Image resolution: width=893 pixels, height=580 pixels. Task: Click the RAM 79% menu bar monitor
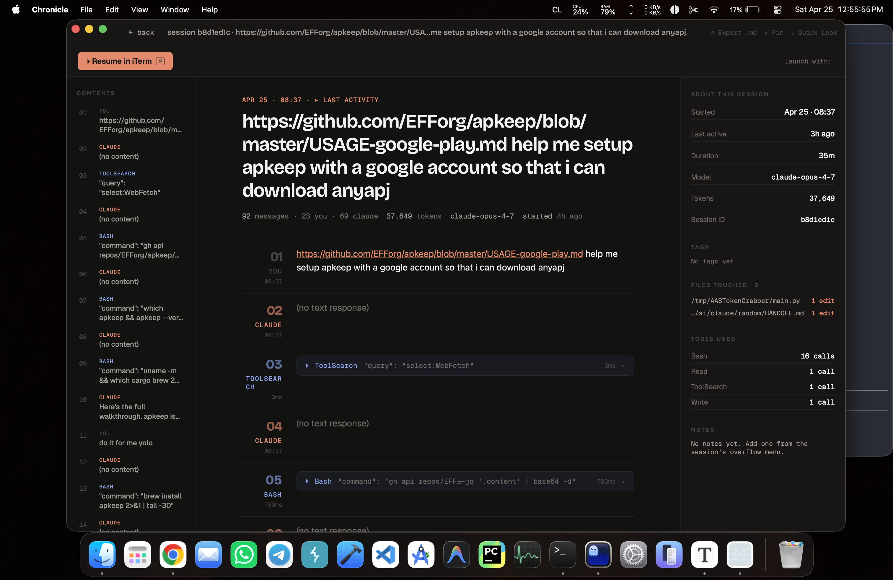coord(608,9)
